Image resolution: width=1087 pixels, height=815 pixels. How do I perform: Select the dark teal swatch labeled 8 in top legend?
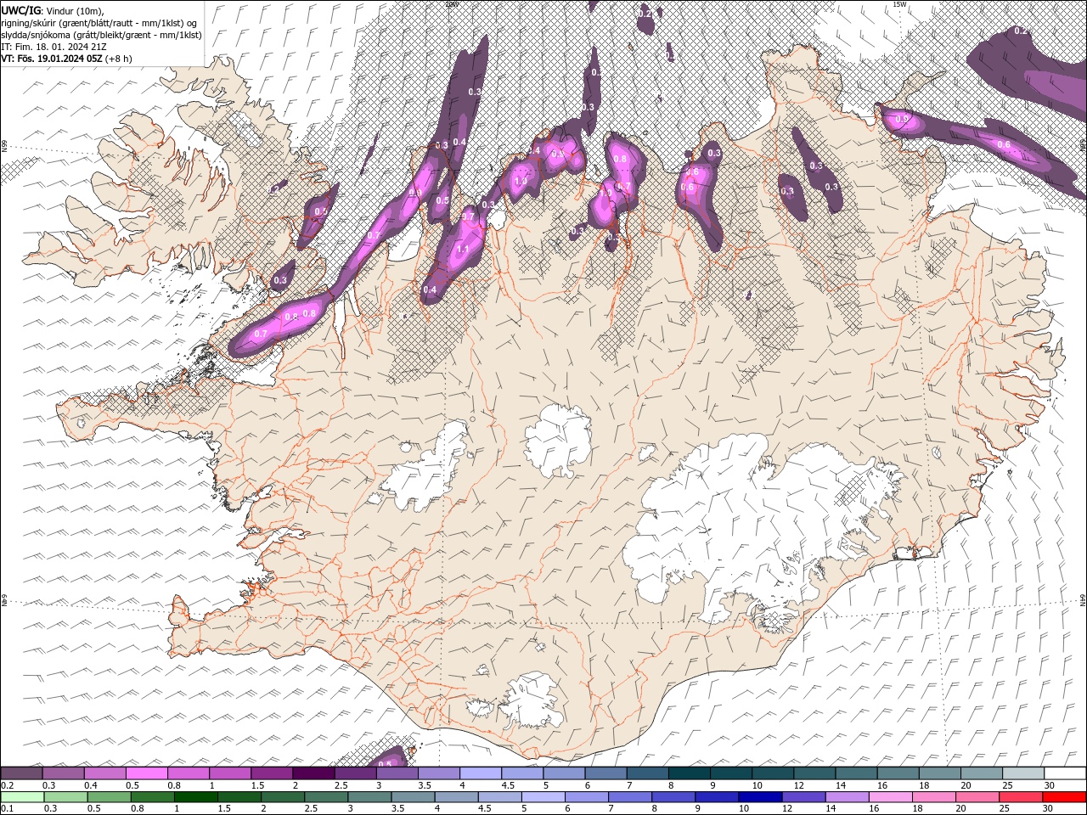(689, 773)
